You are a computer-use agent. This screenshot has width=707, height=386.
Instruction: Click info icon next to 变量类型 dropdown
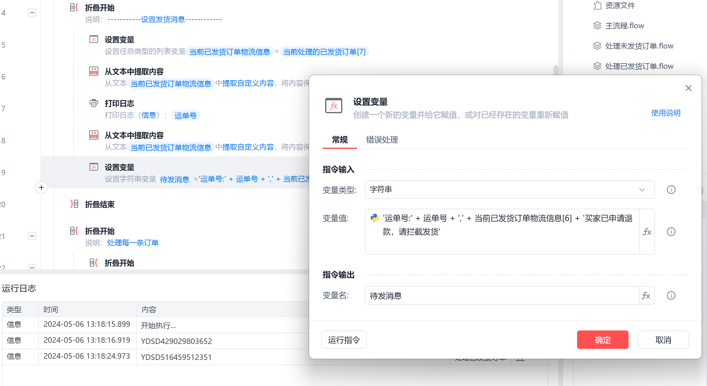point(671,190)
